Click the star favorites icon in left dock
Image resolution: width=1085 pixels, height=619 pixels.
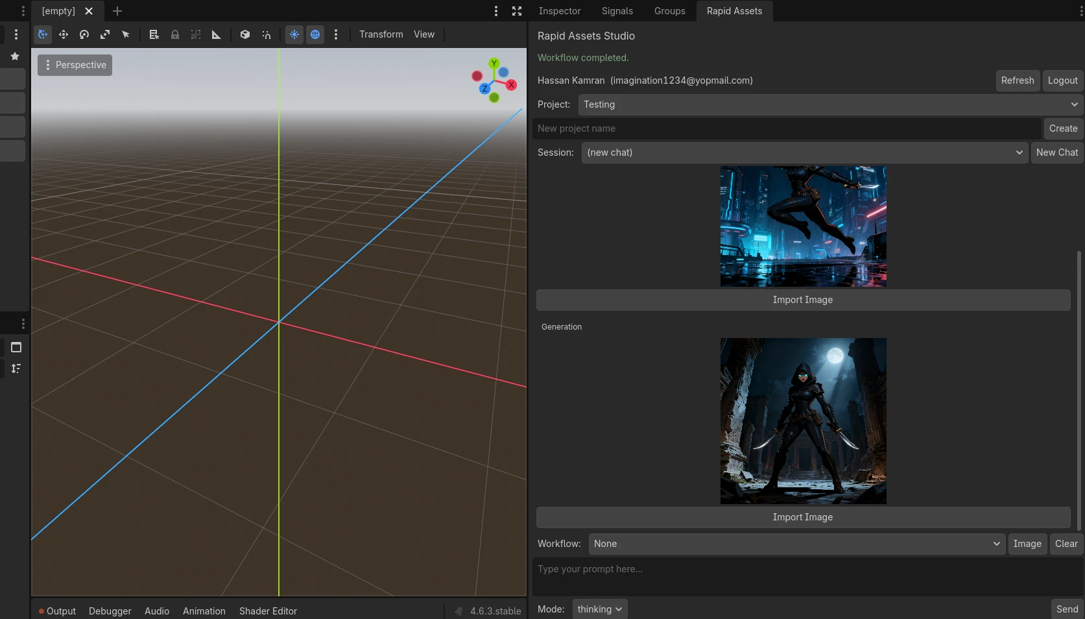pyautogui.click(x=15, y=56)
